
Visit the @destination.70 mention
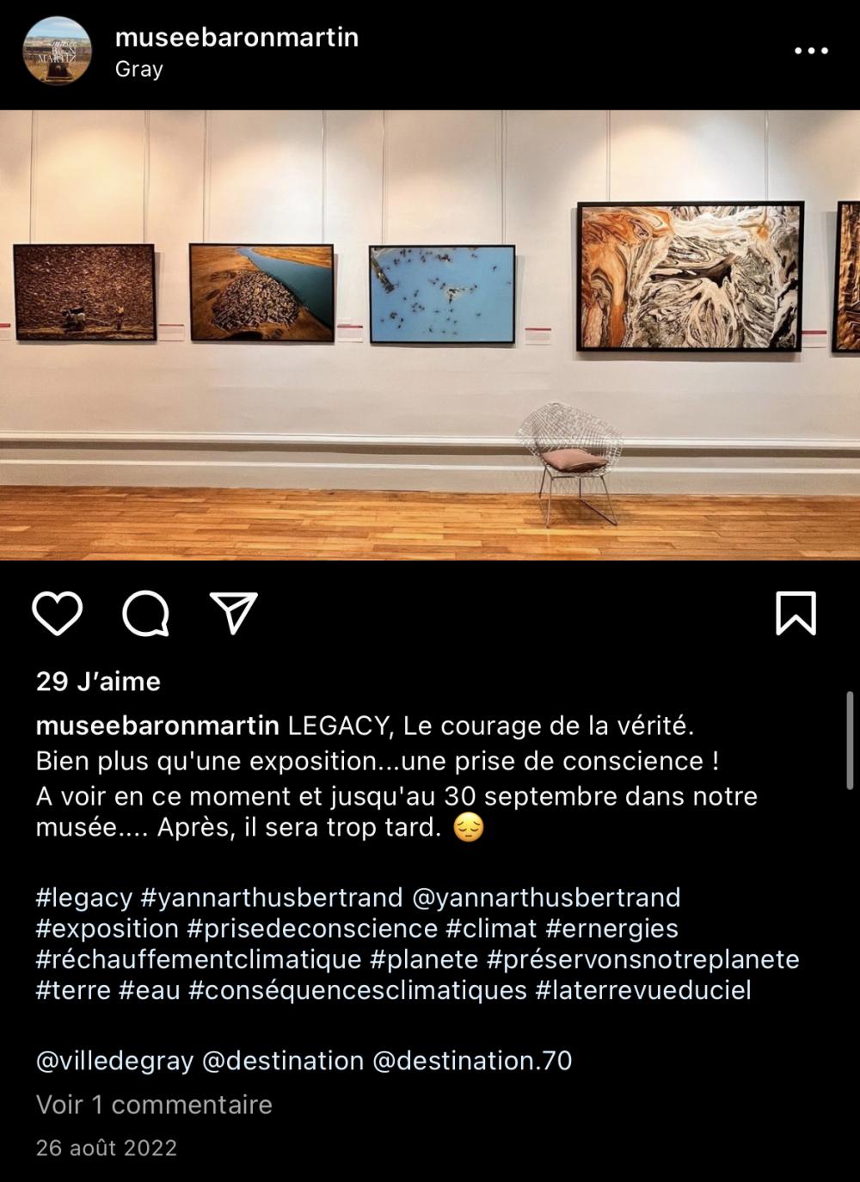coord(472,1061)
